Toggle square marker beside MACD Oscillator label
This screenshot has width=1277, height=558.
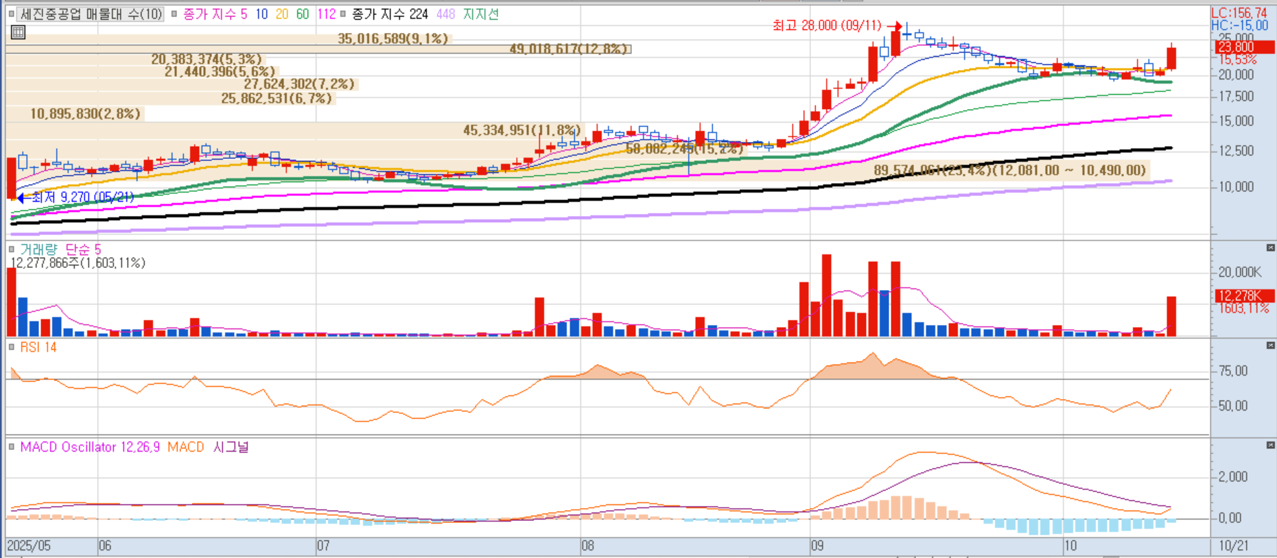click(11, 446)
